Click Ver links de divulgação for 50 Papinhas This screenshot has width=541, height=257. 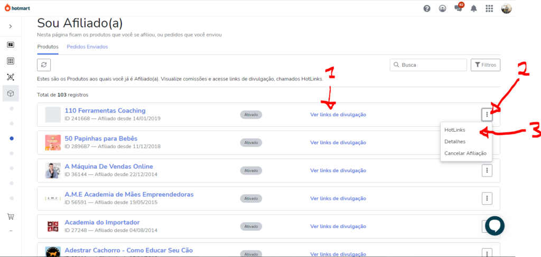[338, 142]
